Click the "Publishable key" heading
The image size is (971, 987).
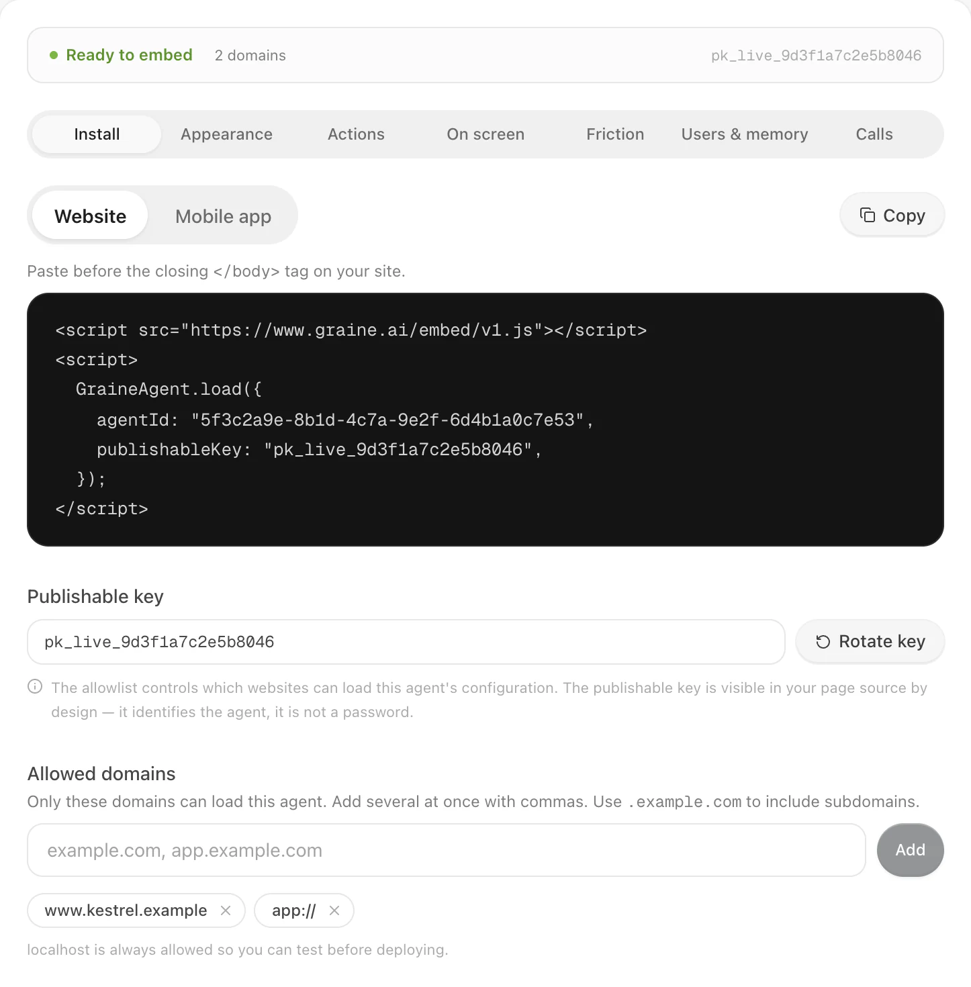tap(95, 596)
